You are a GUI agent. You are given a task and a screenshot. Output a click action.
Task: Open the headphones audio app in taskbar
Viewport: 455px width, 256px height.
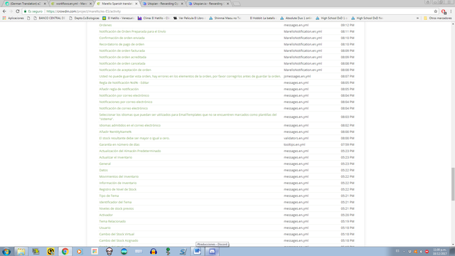154,251
